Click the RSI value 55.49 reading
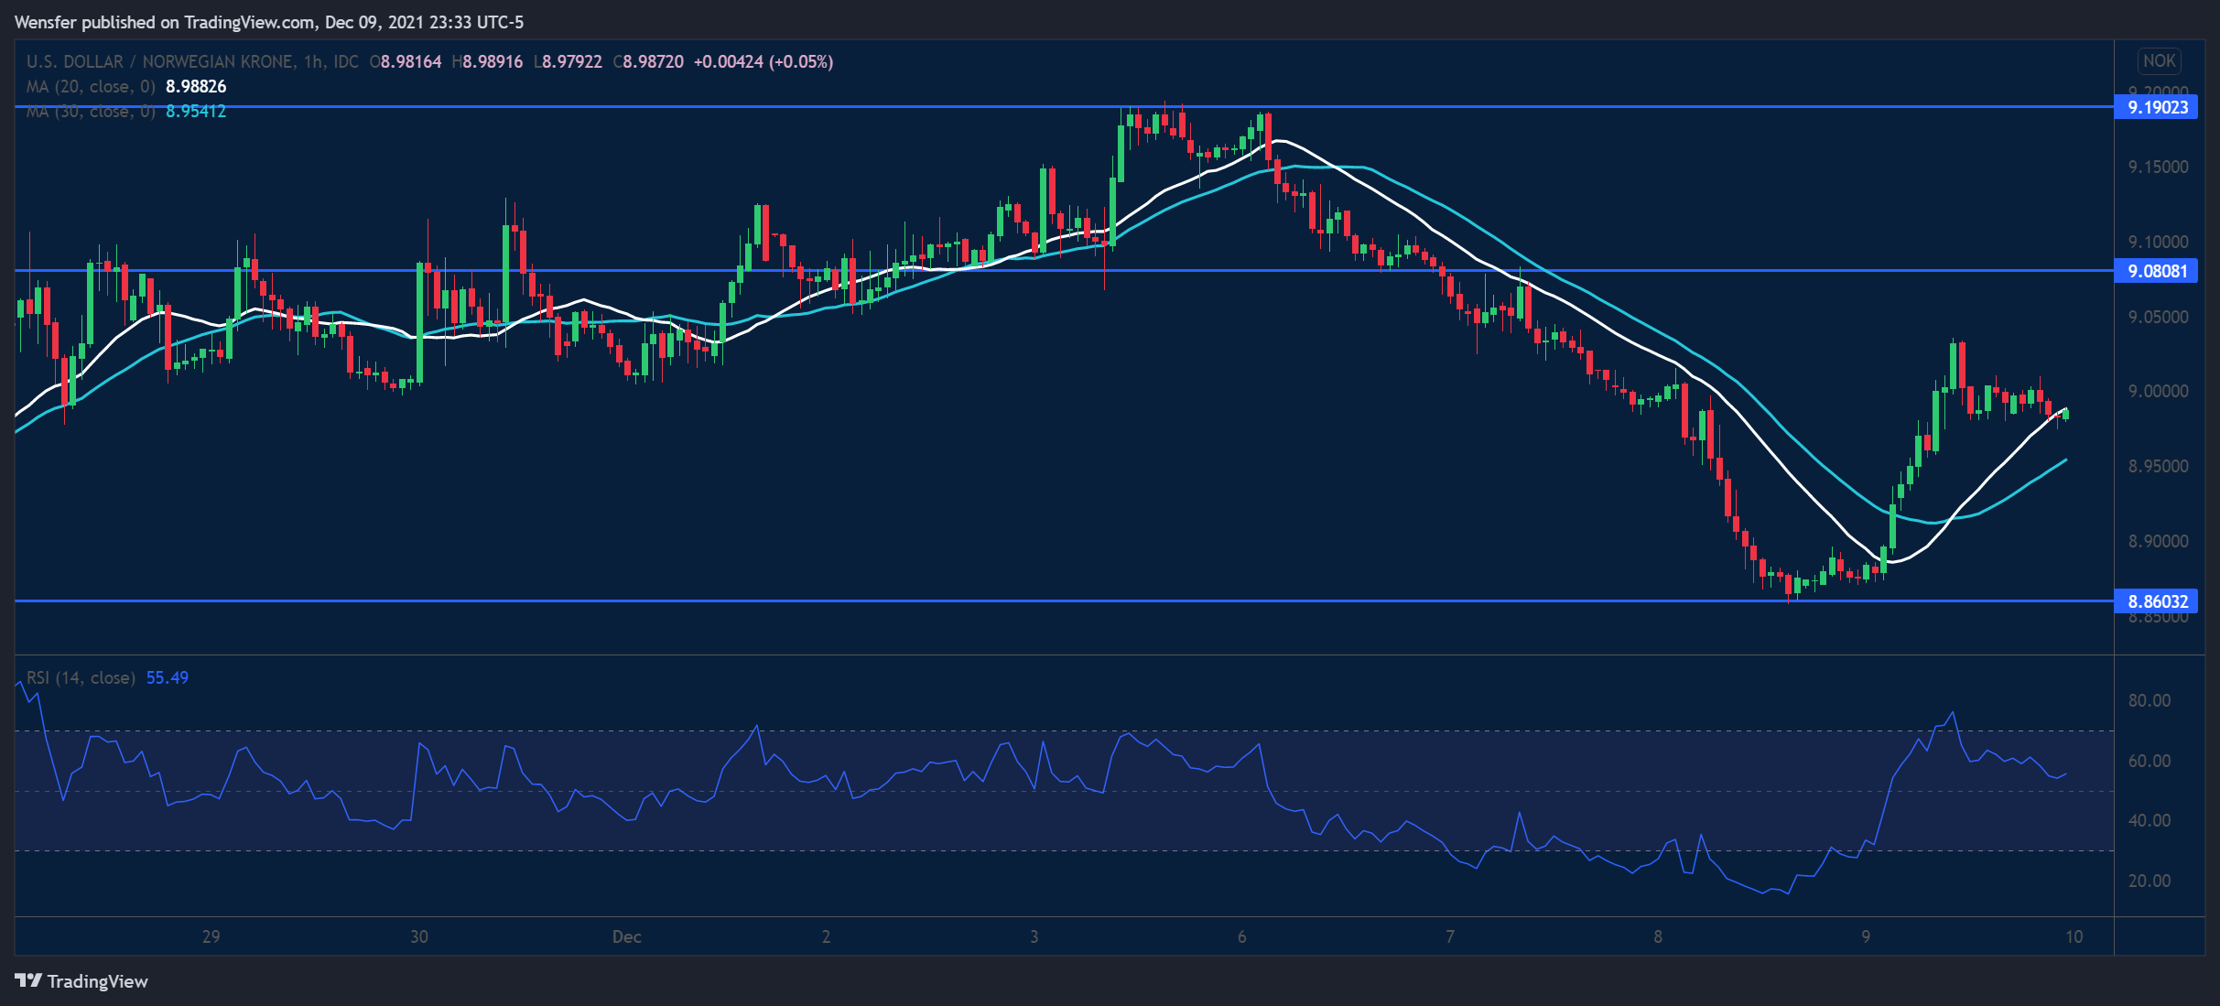 tap(168, 677)
